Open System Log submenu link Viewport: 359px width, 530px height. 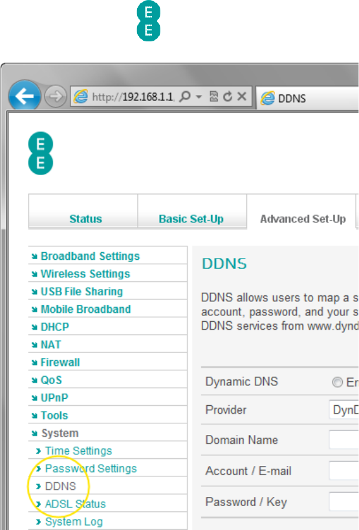coord(74,522)
